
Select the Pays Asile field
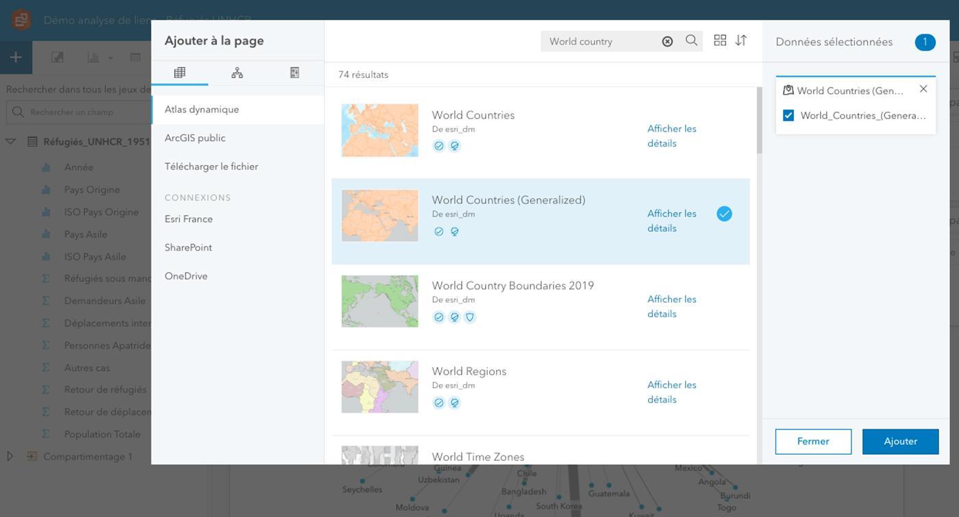click(86, 234)
